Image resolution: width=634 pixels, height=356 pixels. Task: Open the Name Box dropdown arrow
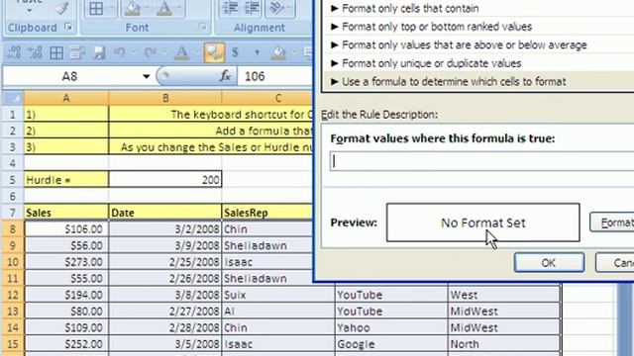point(146,76)
